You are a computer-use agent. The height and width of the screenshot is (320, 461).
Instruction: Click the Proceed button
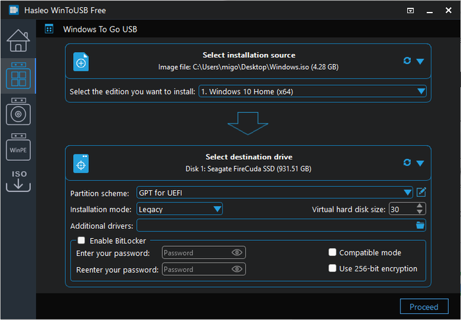point(424,307)
